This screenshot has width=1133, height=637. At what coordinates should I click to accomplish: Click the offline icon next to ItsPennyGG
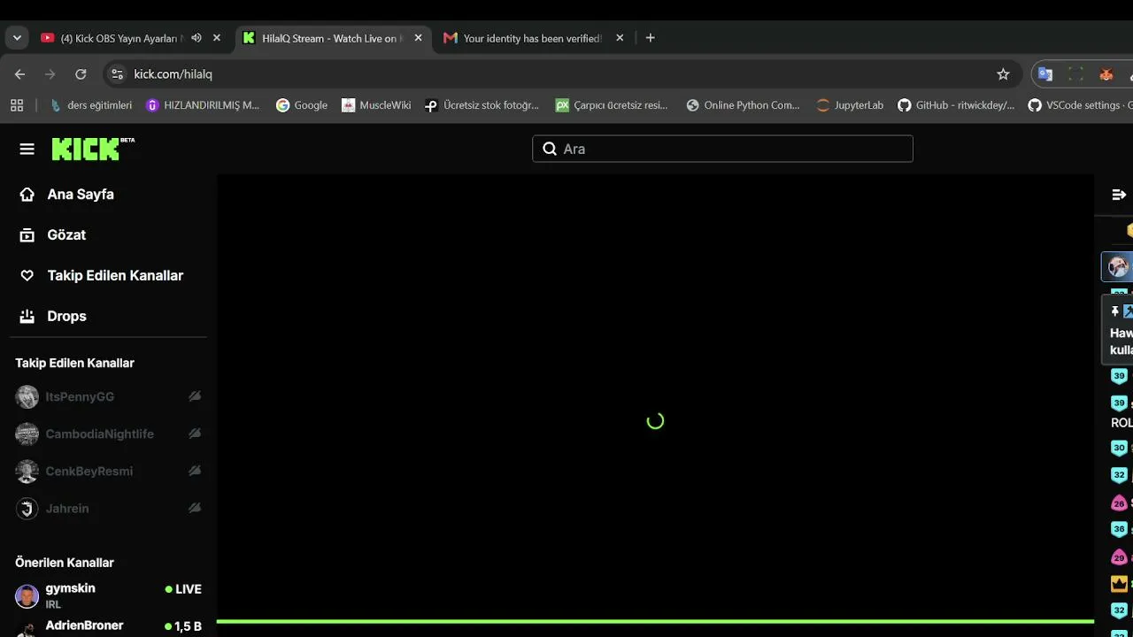[195, 396]
